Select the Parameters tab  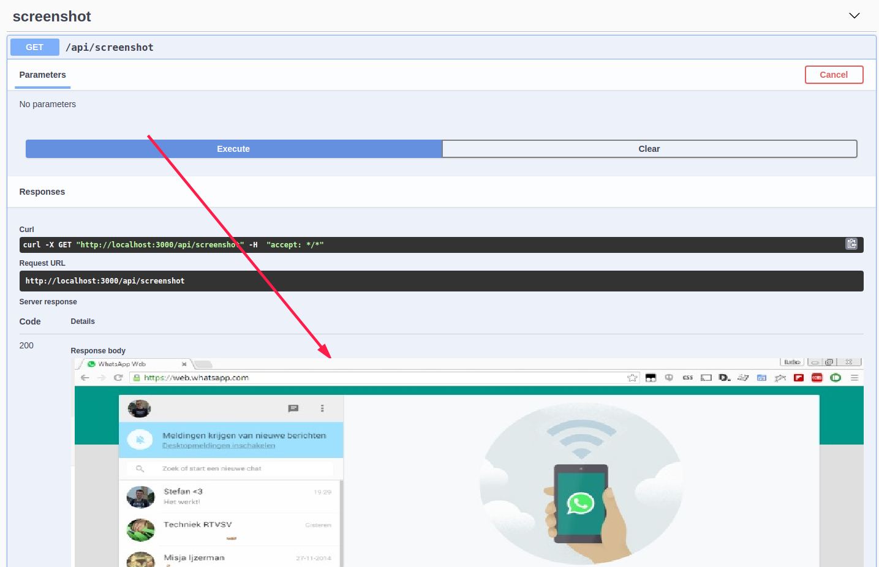tap(42, 75)
